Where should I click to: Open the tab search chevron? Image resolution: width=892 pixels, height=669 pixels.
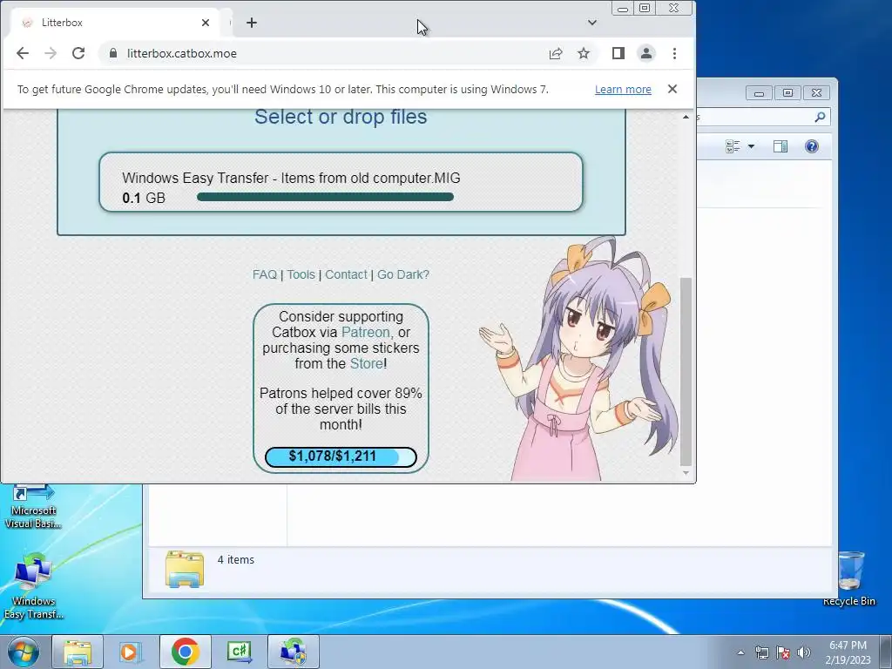click(592, 23)
